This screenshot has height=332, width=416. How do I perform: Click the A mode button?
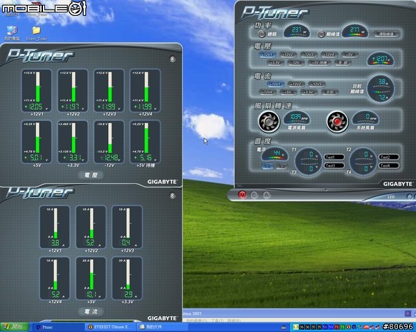tap(266, 195)
